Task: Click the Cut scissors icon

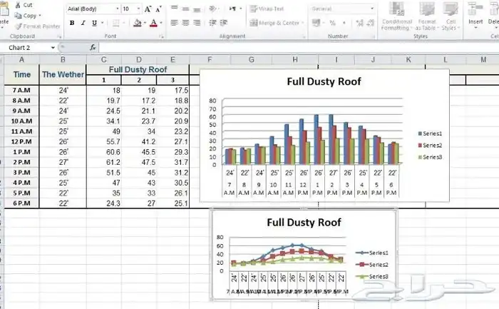Action: pos(17,4)
